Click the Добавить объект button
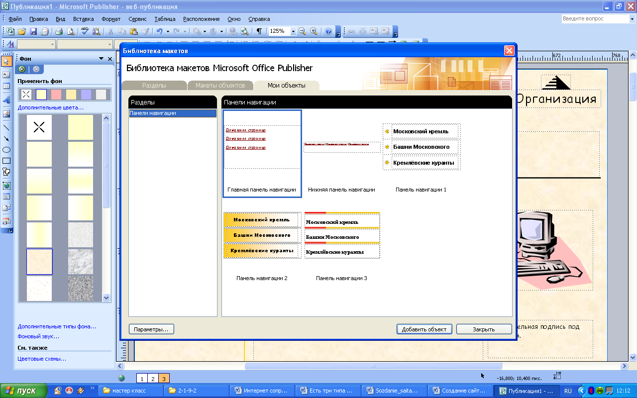The height and width of the screenshot is (398, 637). click(425, 329)
